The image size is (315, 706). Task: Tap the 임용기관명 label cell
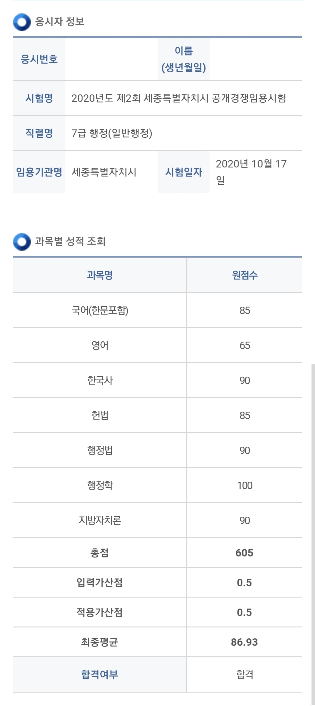point(39,172)
